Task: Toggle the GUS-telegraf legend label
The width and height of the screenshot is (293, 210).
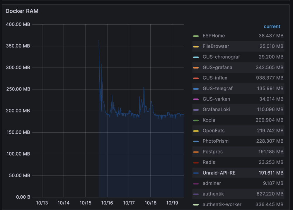Action: pos(218,88)
